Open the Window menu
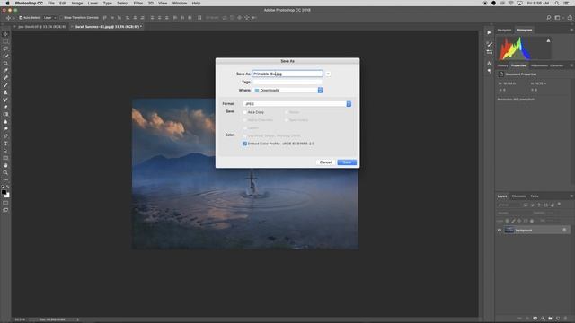The image size is (575, 323). (180, 3)
